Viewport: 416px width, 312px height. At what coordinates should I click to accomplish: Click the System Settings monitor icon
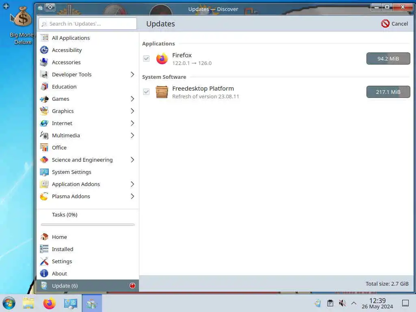coord(44,172)
